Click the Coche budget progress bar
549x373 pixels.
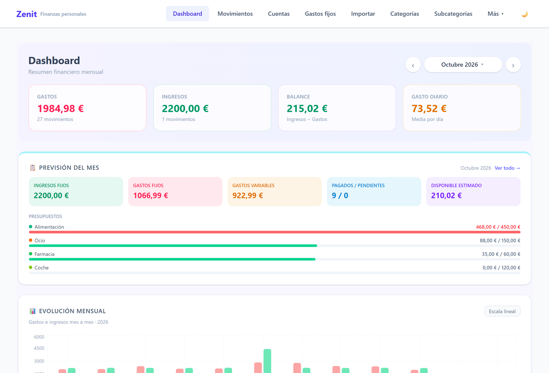pyautogui.click(x=274, y=273)
